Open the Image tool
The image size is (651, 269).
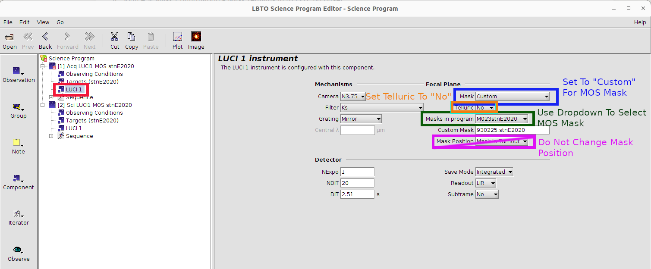[196, 37]
